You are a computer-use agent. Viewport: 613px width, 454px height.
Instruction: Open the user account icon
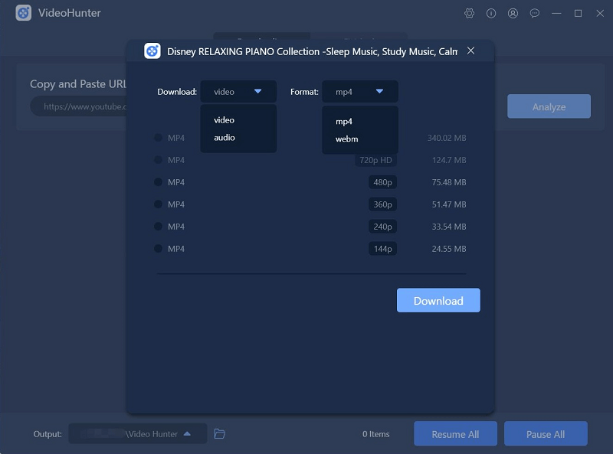pos(513,13)
